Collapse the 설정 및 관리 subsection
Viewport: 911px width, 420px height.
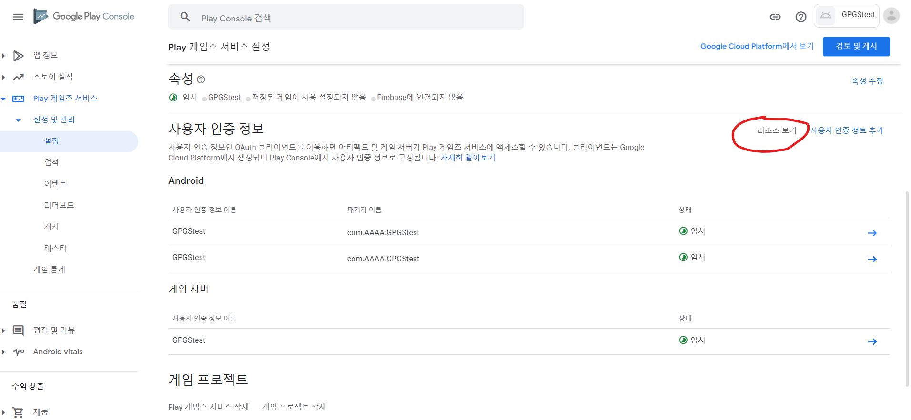pos(18,120)
